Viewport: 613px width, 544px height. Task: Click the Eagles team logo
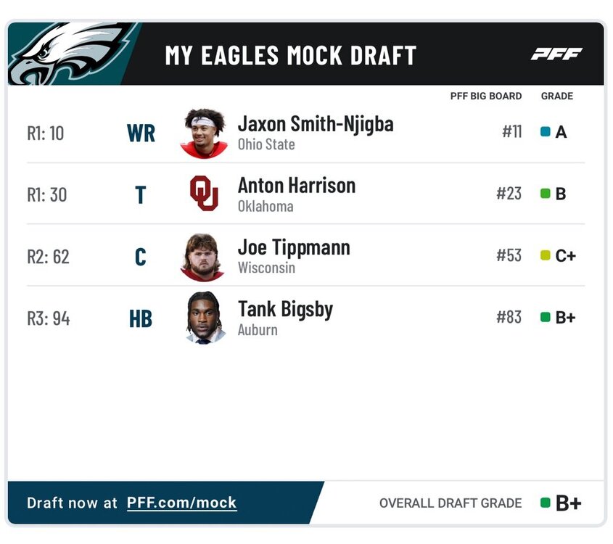(x=69, y=54)
